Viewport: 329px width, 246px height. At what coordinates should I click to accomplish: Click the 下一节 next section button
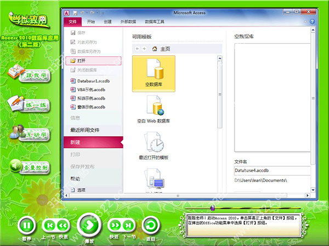click(128, 225)
